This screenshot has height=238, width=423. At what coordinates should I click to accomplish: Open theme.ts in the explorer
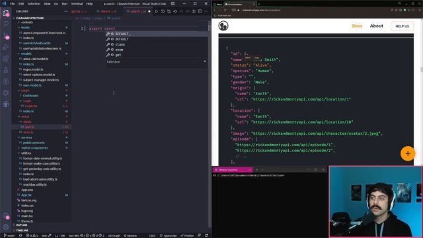(27, 221)
